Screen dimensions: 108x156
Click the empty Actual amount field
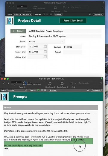(72, 52)
